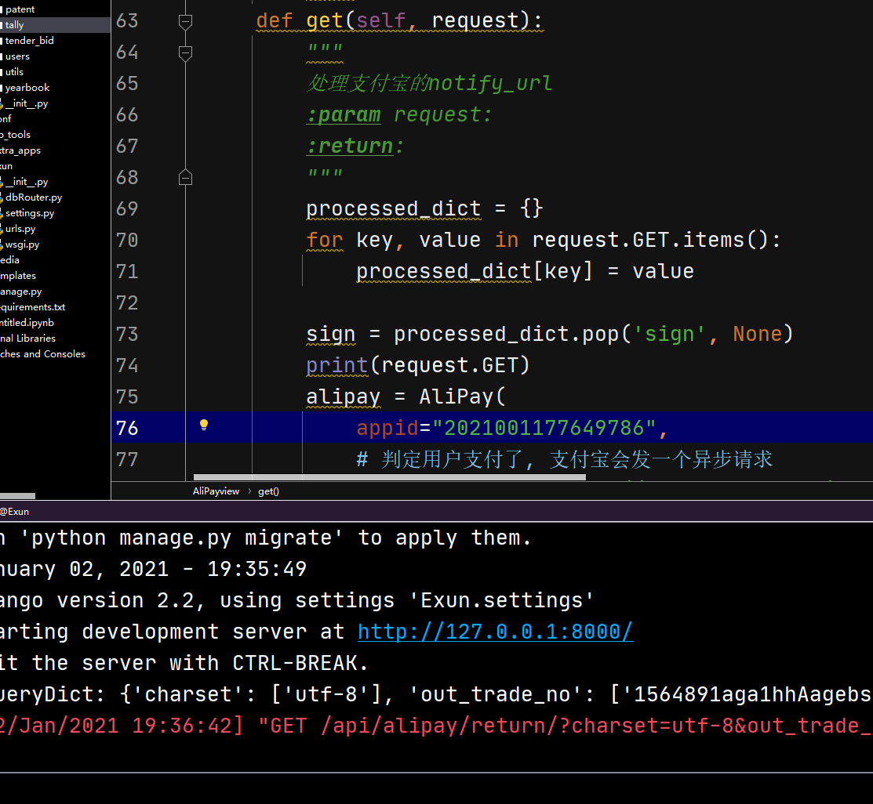Click the red GET /api/alipay/return log line

pyautogui.click(x=436, y=726)
